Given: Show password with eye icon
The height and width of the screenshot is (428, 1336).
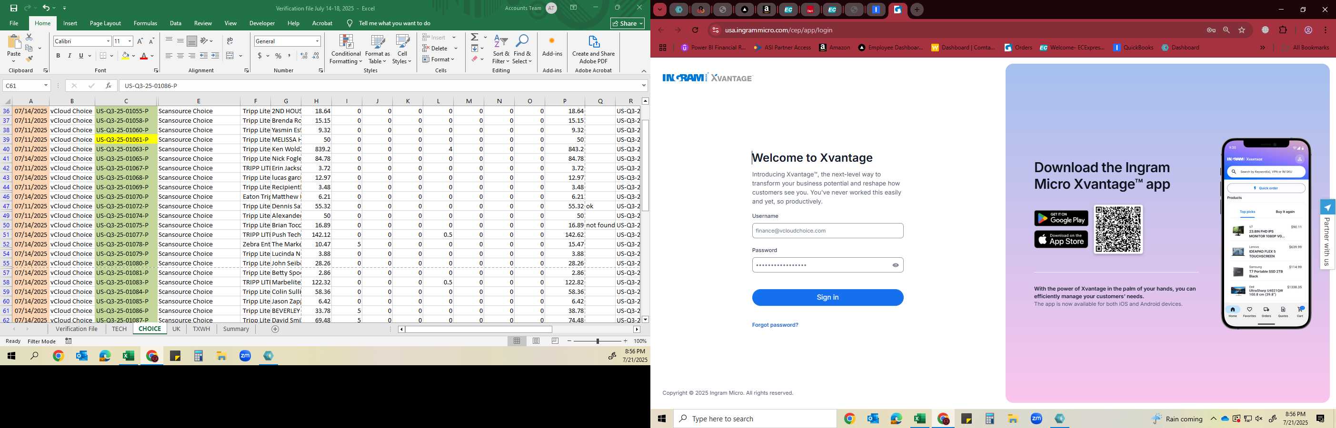Looking at the screenshot, I should [895, 265].
